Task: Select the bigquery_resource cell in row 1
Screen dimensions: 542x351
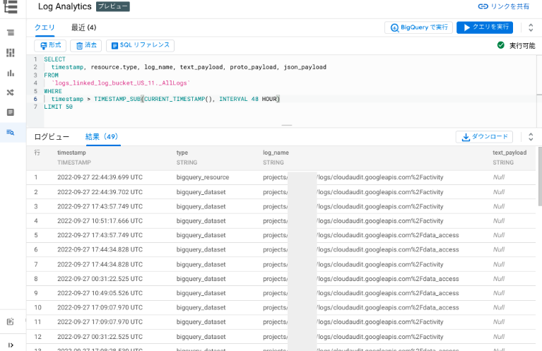Action: pos(203,177)
